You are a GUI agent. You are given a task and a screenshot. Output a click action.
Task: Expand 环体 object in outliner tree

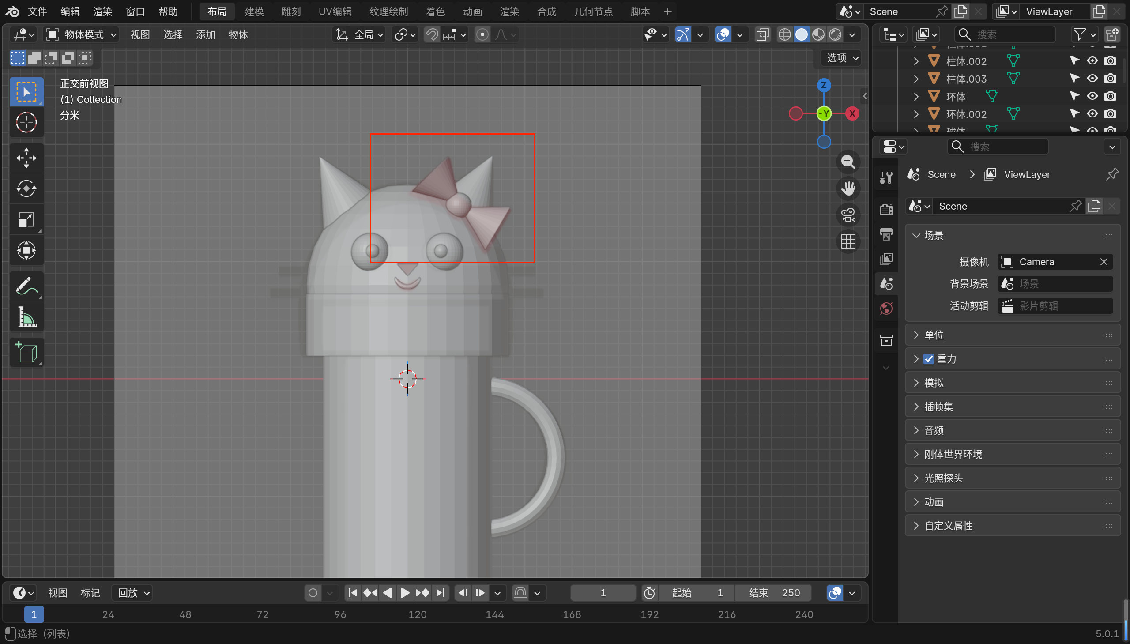click(916, 96)
